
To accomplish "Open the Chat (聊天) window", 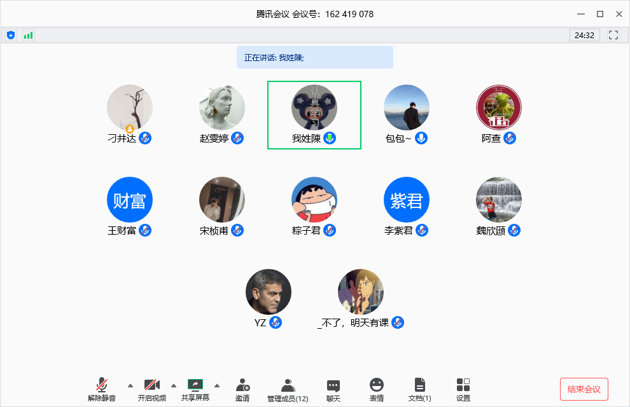I will point(333,389).
